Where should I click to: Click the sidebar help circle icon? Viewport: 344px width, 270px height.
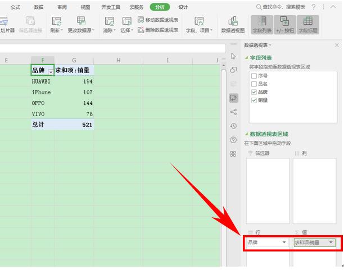[x=233, y=140]
